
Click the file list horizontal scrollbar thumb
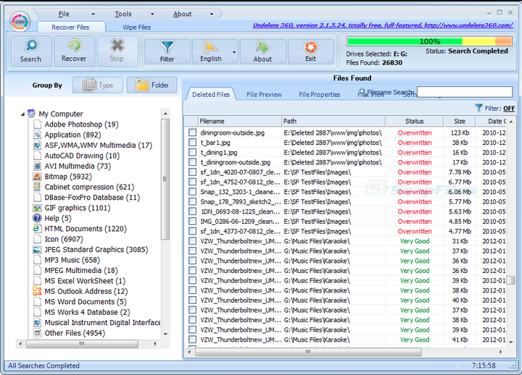(x=308, y=351)
